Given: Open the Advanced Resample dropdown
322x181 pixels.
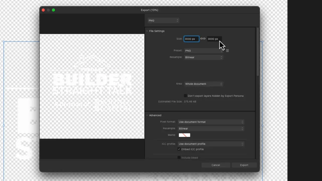Looking at the screenshot, I should coord(211,128).
